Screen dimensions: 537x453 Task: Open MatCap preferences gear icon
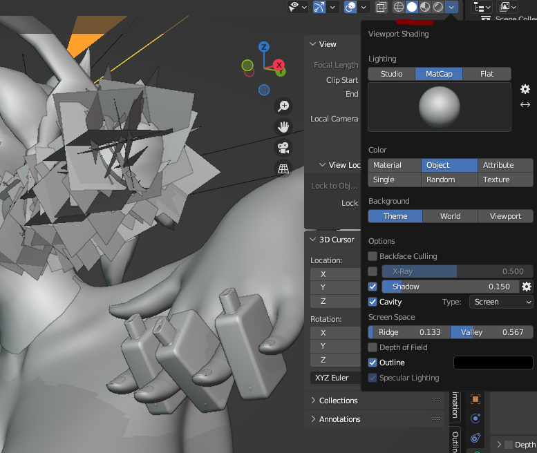pyautogui.click(x=525, y=89)
